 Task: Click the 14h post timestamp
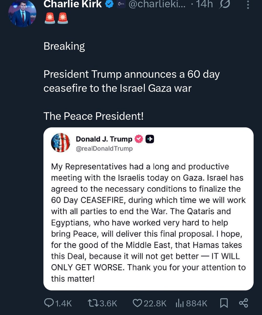tap(205, 4)
